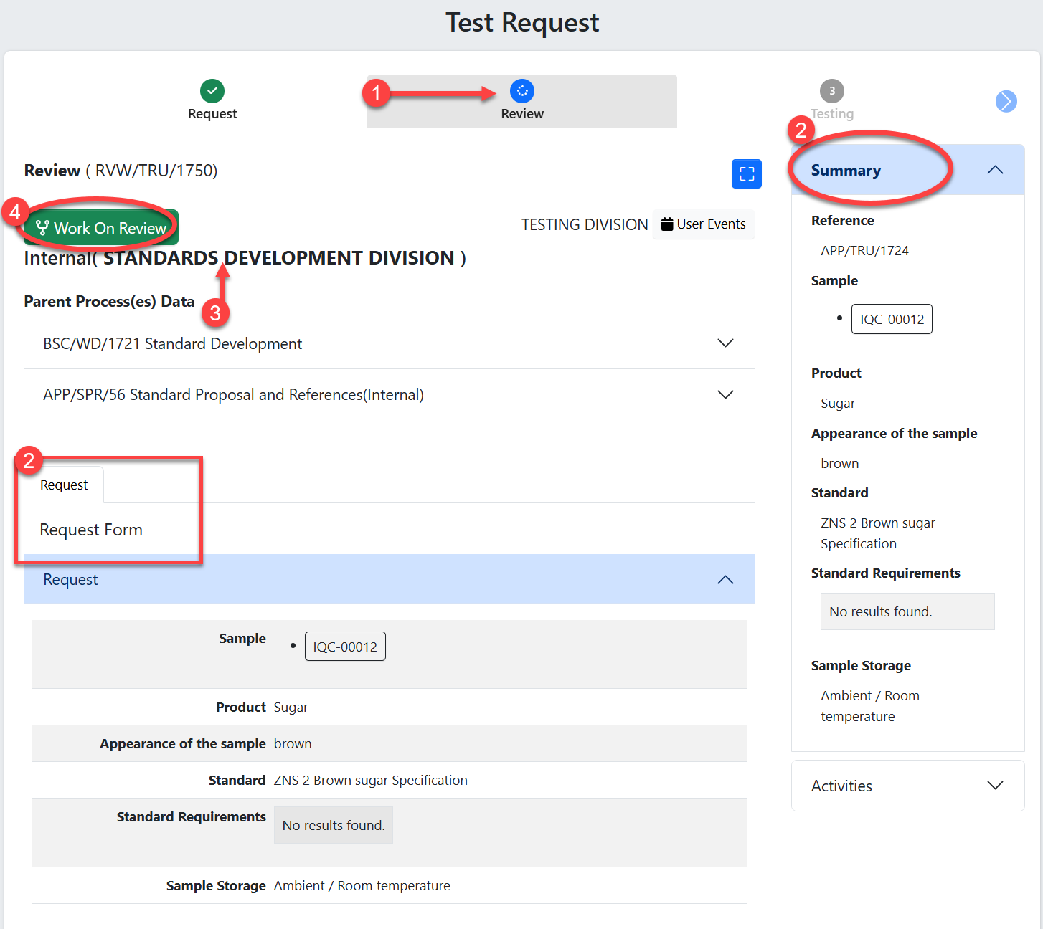Image resolution: width=1043 pixels, height=929 pixels.
Task: Click the blue Review step circle icon
Action: (x=522, y=91)
